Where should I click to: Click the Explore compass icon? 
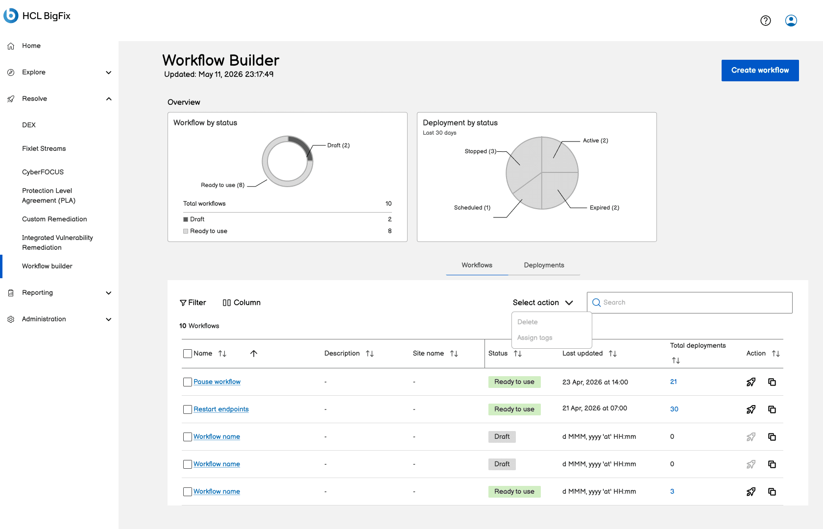(x=11, y=72)
